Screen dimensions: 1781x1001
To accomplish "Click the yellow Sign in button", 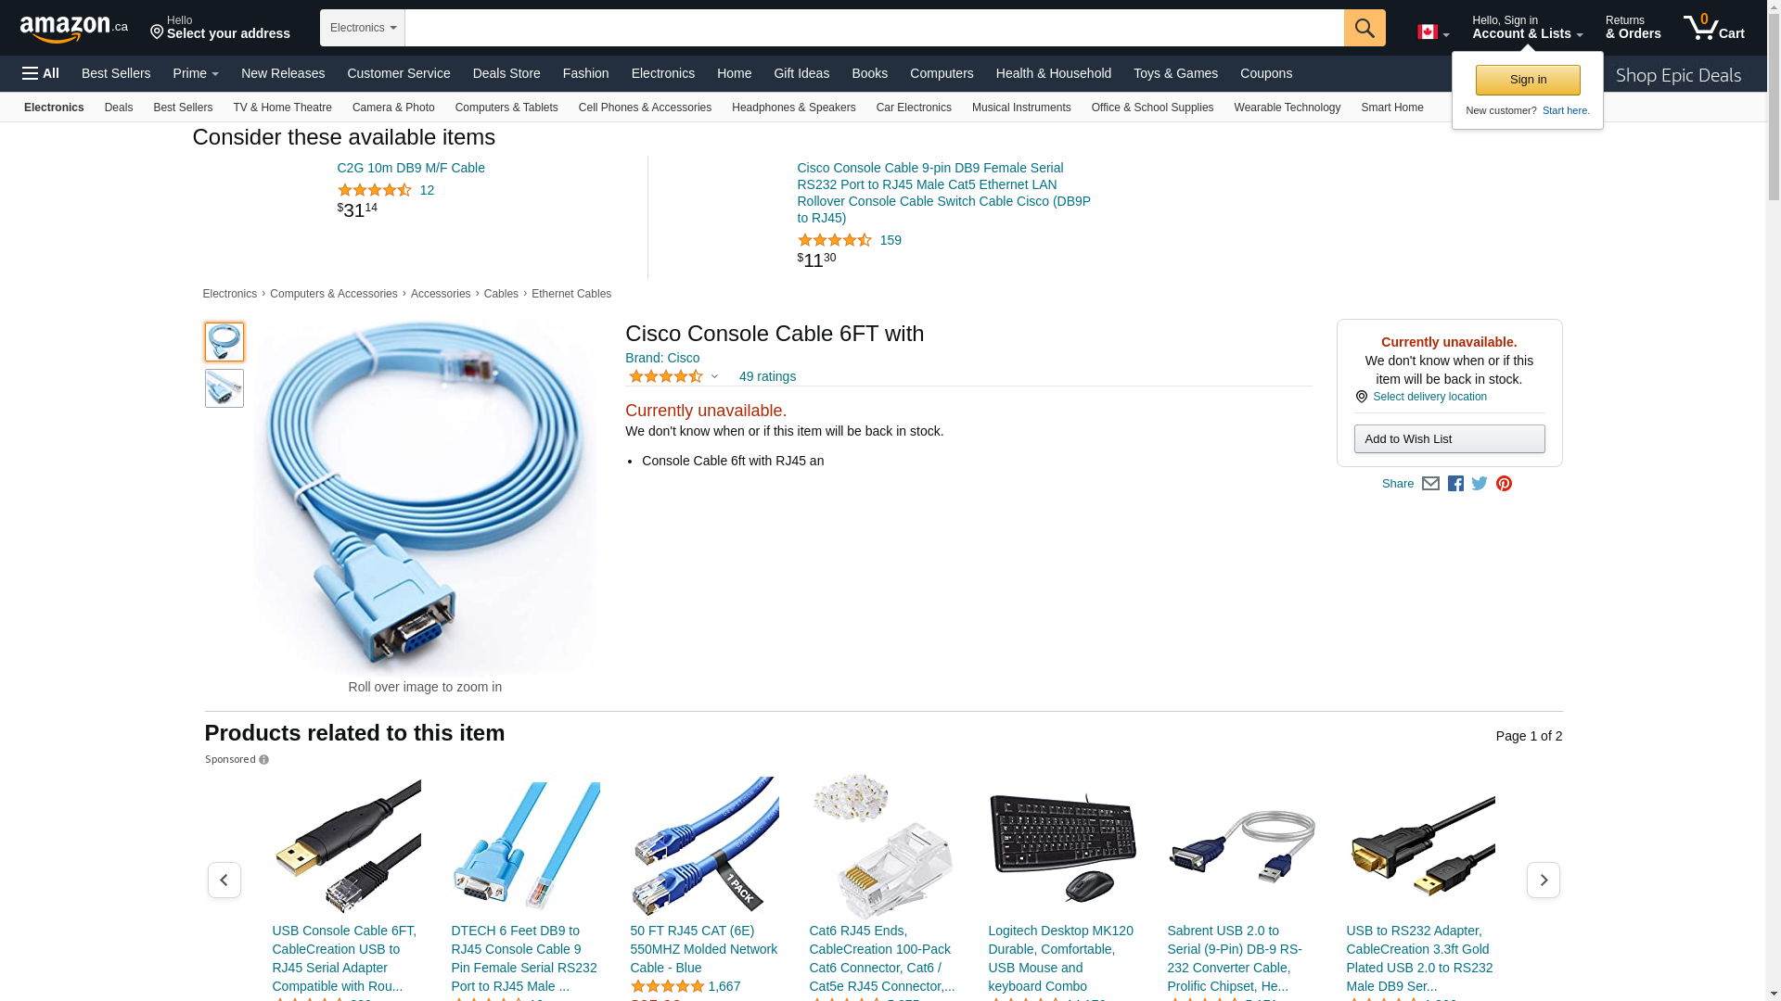I will click(x=1528, y=80).
